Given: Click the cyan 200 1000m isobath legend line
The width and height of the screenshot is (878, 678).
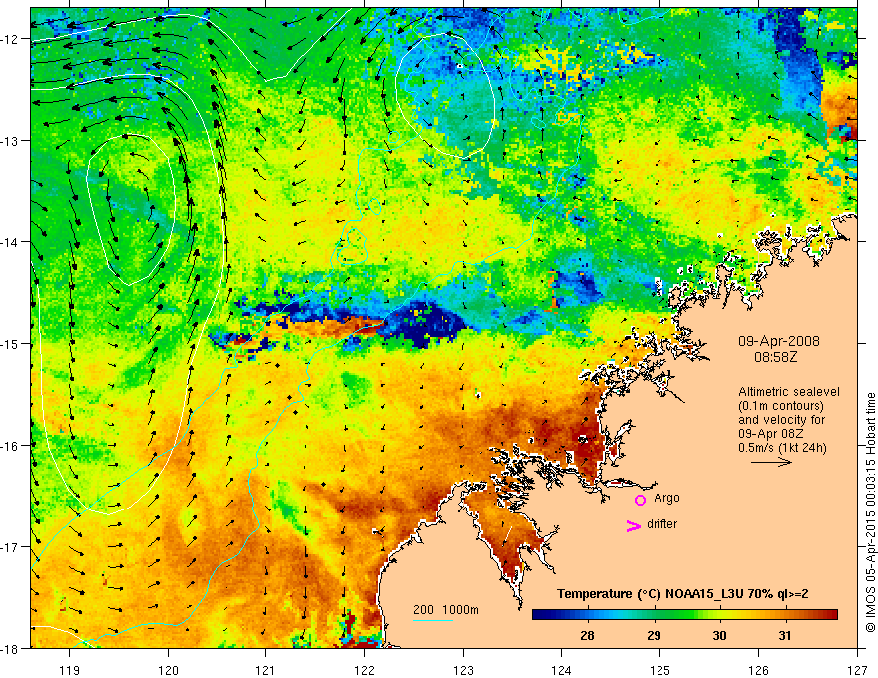Looking at the screenshot, I should tap(433, 620).
